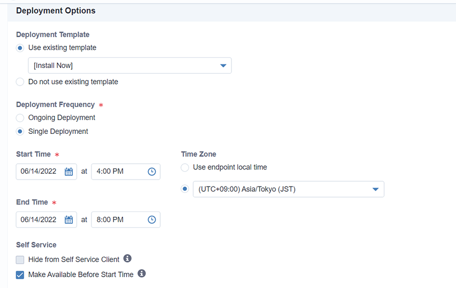The image size is (456, 288).
Task: Choose Do not use existing template option
Action: 20,82
